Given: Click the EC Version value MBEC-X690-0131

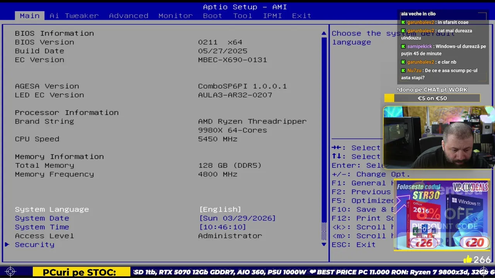Looking at the screenshot, I should [x=232, y=60].
